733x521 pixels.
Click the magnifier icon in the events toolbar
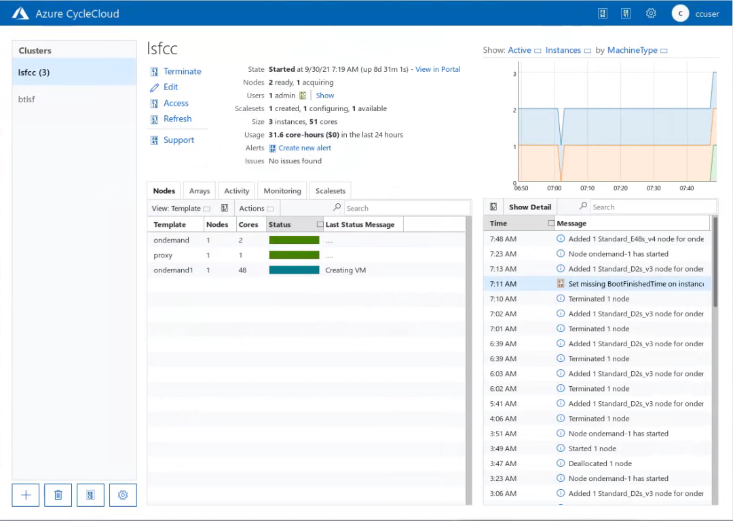(x=583, y=206)
